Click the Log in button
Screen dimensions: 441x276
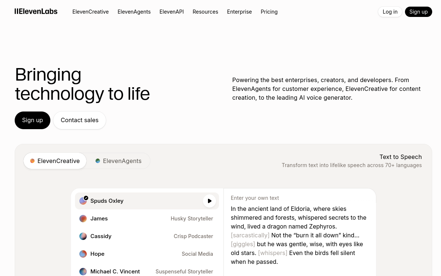coord(390,11)
